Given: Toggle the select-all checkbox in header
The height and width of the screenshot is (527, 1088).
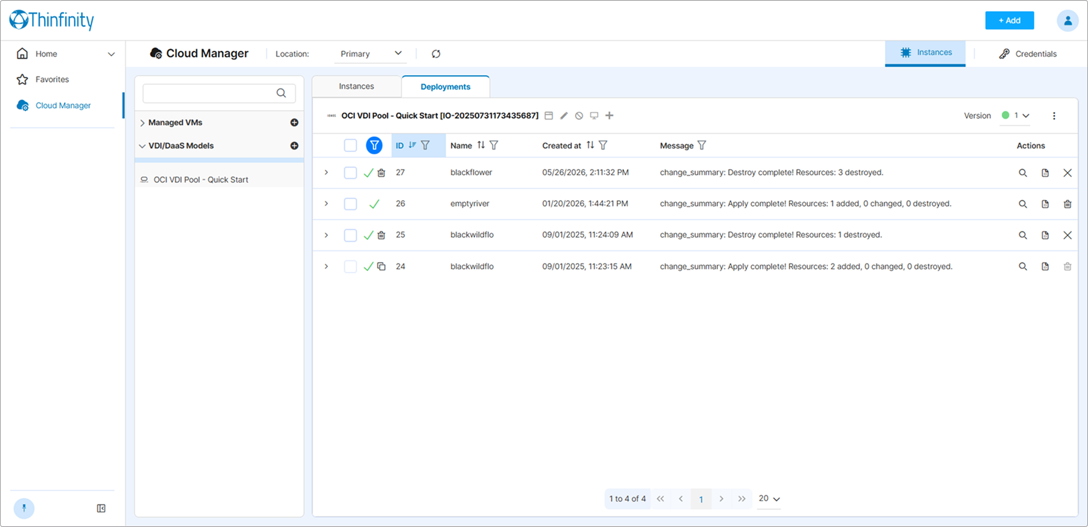Looking at the screenshot, I should 350,146.
